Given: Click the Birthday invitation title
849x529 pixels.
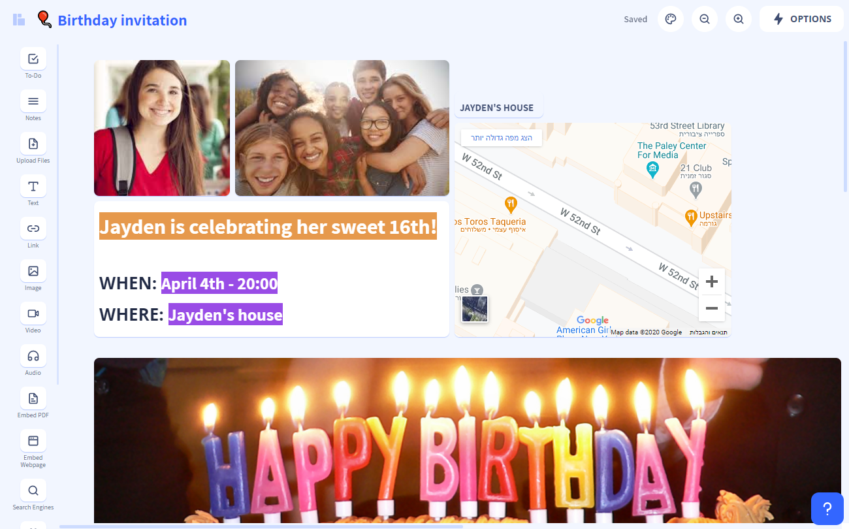Looking at the screenshot, I should point(122,20).
